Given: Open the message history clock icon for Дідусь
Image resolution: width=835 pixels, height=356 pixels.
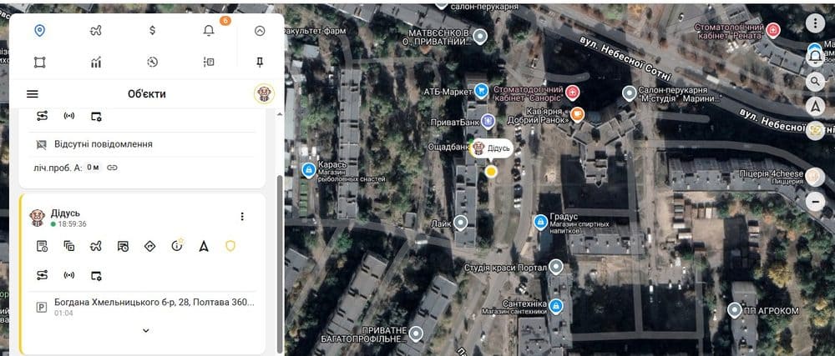Looking at the screenshot, I should coord(123,246).
